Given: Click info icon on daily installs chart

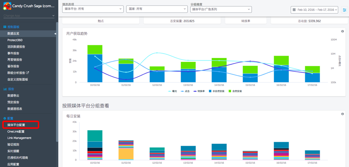Looking at the screenshot, I should coord(343,114).
